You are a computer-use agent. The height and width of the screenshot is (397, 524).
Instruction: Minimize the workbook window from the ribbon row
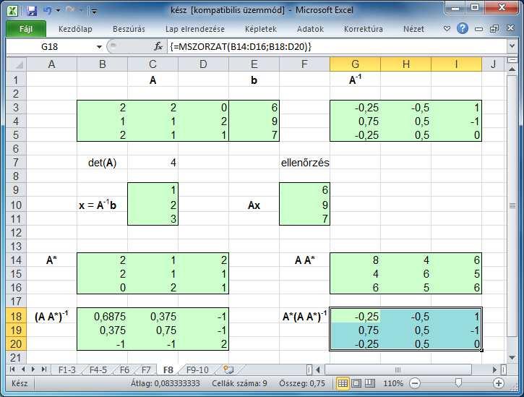479,29
